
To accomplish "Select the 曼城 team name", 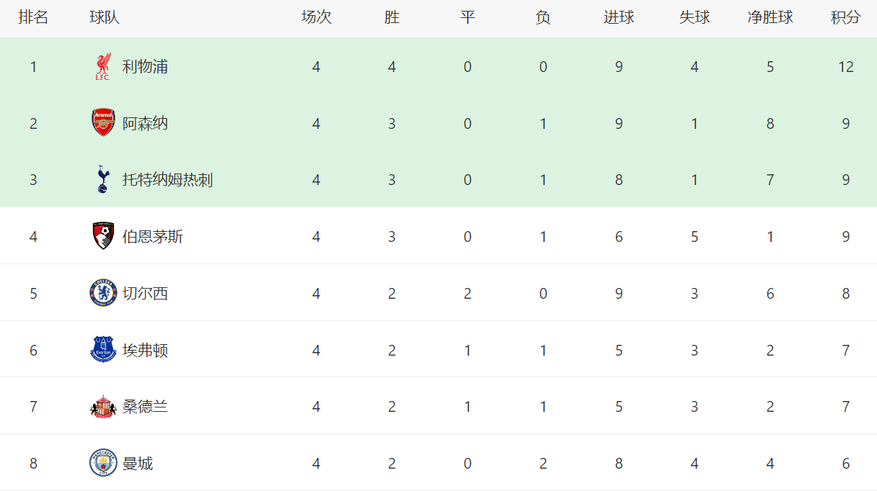I will (138, 463).
